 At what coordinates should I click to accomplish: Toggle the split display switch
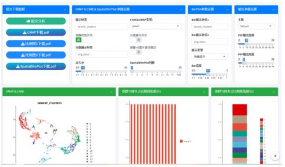tap(136, 40)
